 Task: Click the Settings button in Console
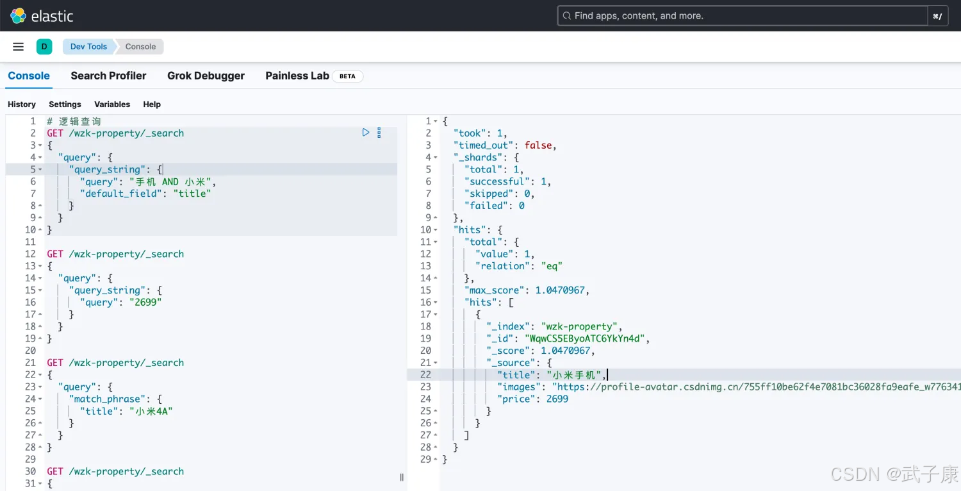pyautogui.click(x=65, y=104)
